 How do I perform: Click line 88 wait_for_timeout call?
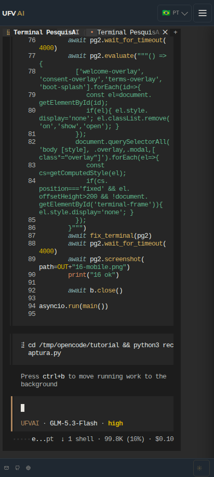[103, 247]
